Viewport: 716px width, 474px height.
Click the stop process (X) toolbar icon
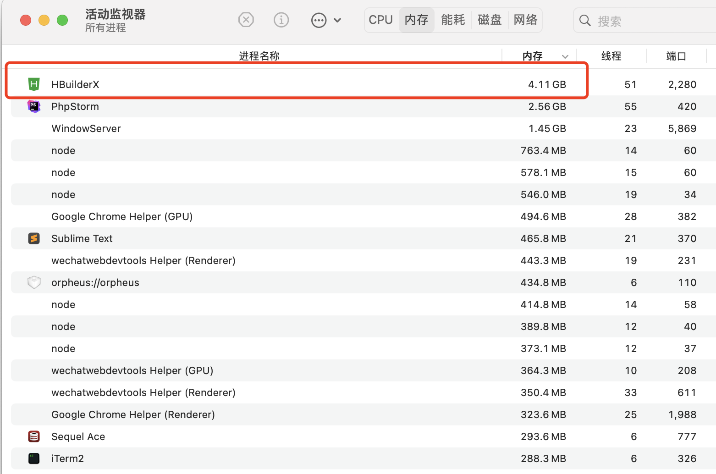click(246, 20)
